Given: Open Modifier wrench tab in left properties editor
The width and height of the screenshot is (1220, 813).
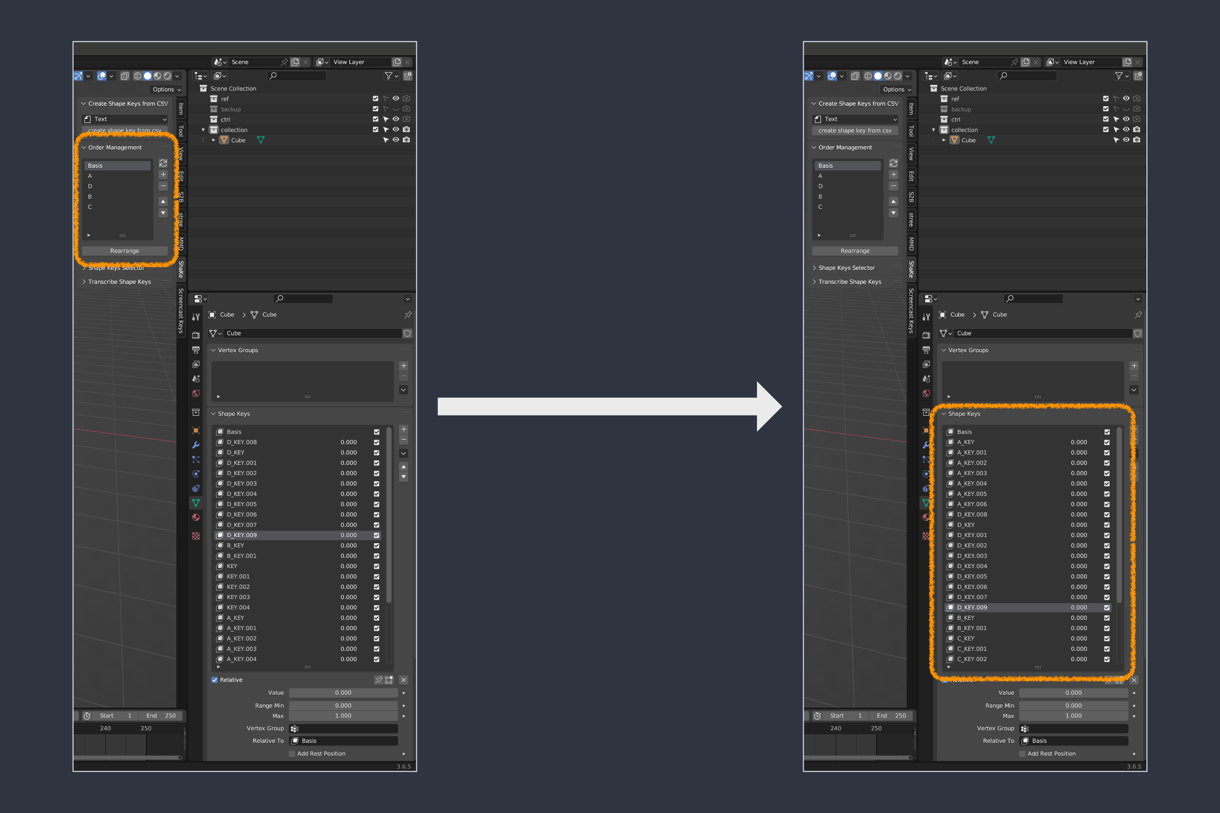Looking at the screenshot, I should (x=196, y=445).
